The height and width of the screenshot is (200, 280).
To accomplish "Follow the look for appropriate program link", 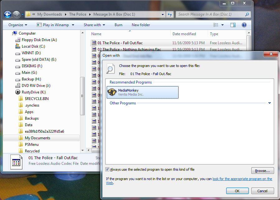I will (x=242, y=179).
